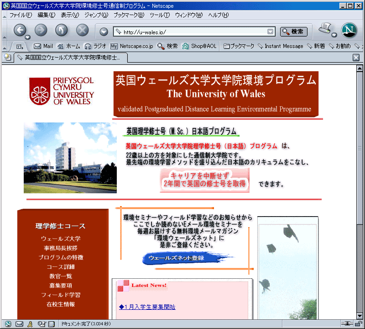Open the Shop@AOL shortcut
The height and width of the screenshot is (329, 365).
(x=199, y=46)
